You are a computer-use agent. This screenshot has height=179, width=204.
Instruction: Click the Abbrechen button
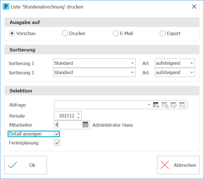[178, 165]
